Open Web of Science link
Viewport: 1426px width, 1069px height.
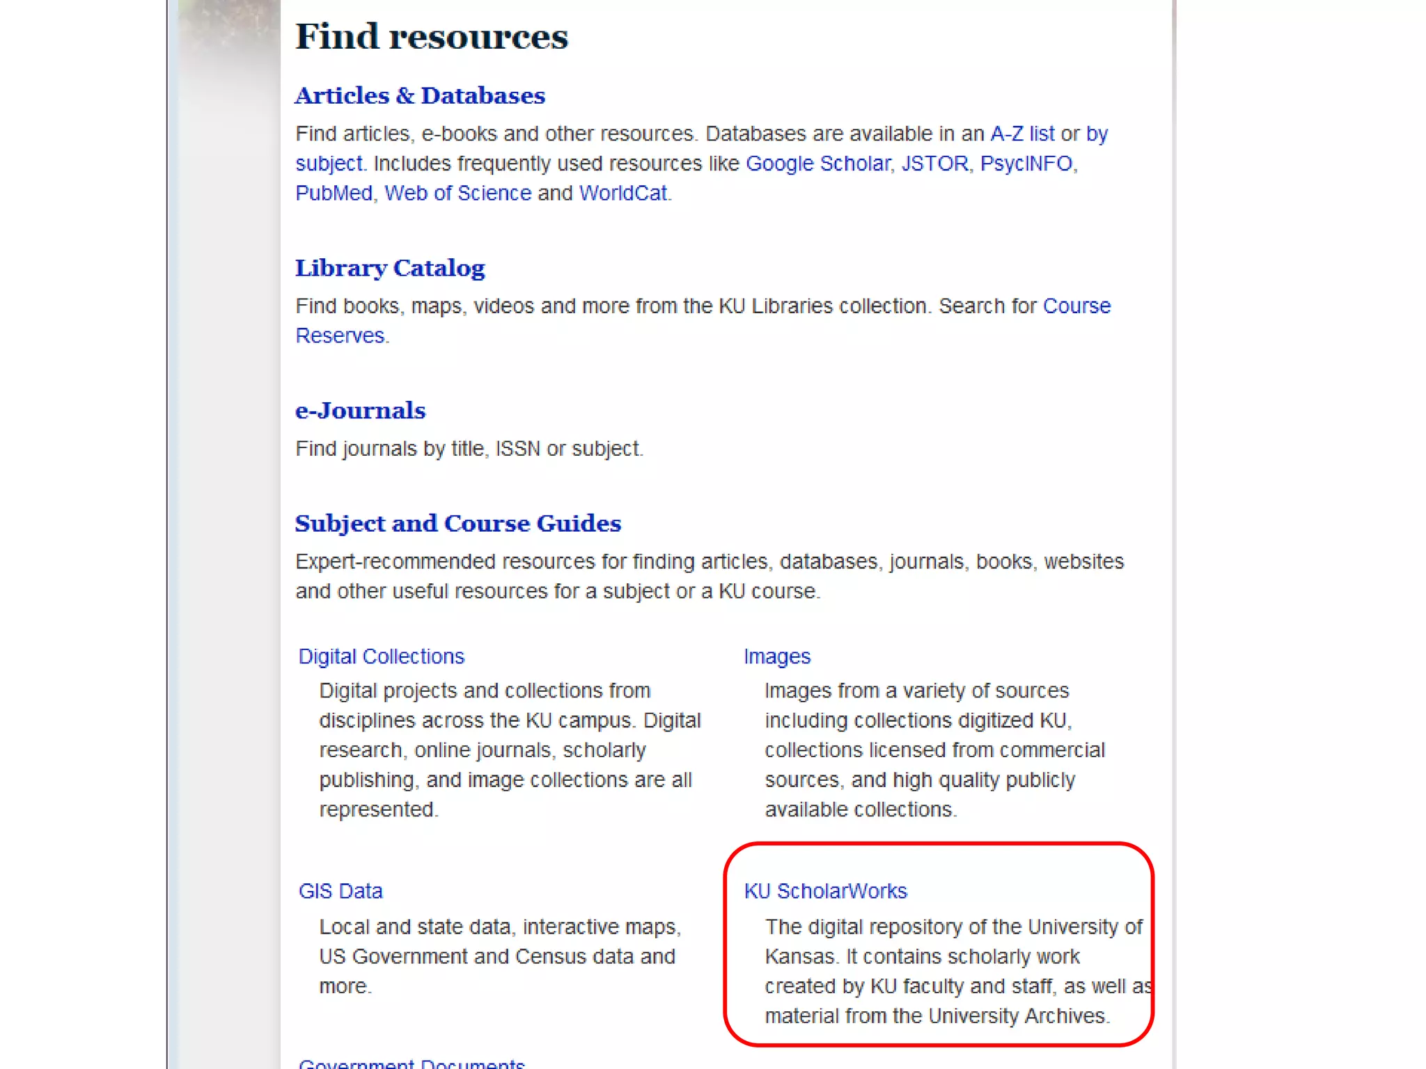tap(457, 193)
